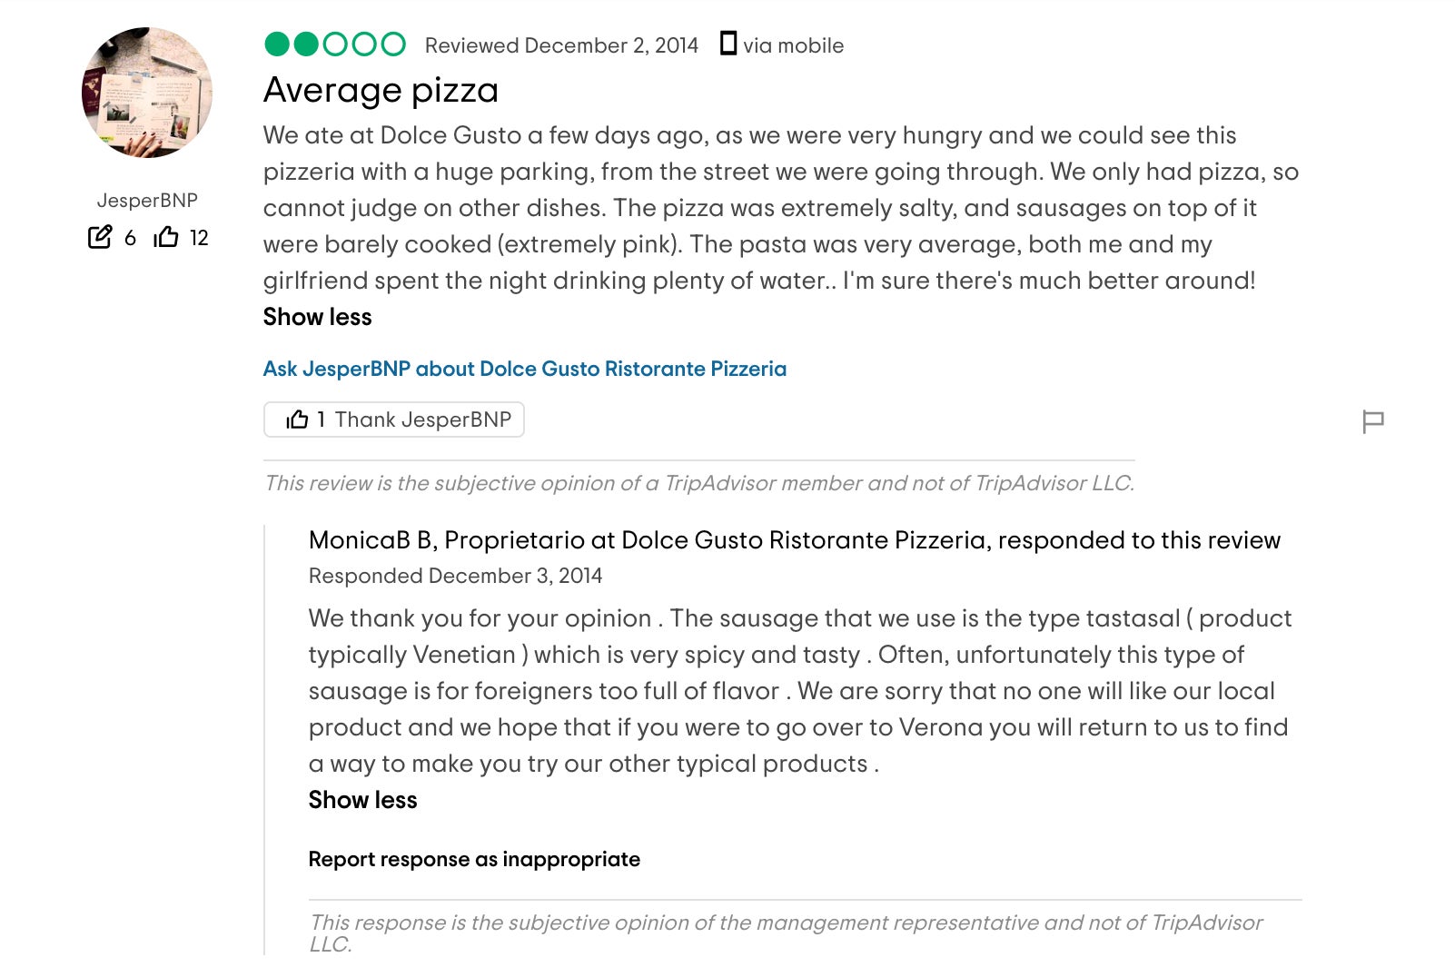Open JesperBNP's profile avatar photo

click(147, 93)
